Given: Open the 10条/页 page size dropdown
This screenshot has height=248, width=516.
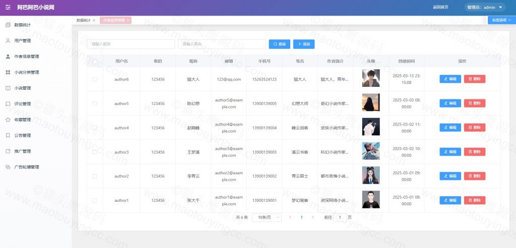Looking at the screenshot, I should pyautogui.click(x=267, y=217).
